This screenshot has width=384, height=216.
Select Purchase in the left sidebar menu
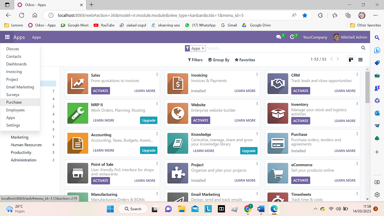(14, 102)
